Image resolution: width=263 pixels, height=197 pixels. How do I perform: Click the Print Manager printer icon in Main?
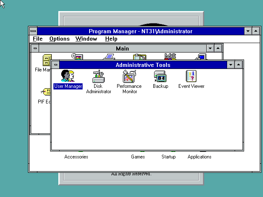pos(109,57)
